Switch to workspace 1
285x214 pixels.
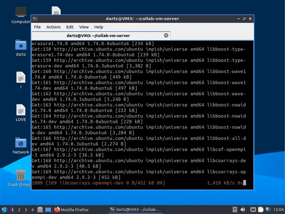(12, 210)
